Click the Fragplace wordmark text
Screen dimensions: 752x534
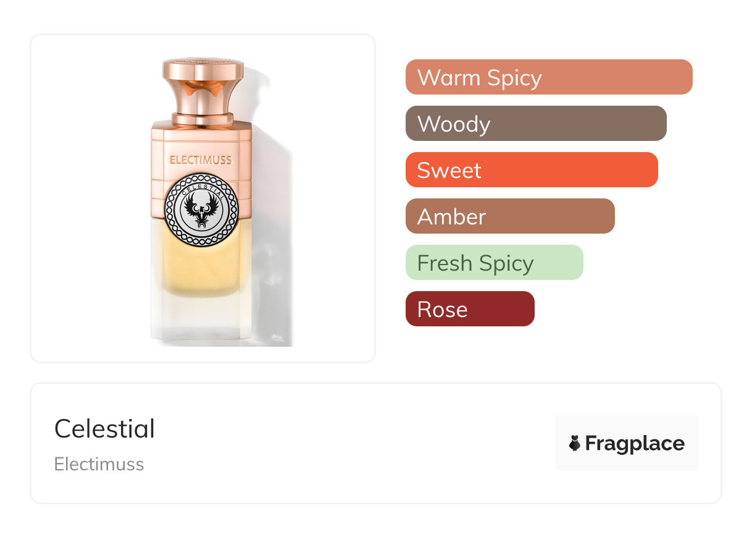(x=635, y=443)
